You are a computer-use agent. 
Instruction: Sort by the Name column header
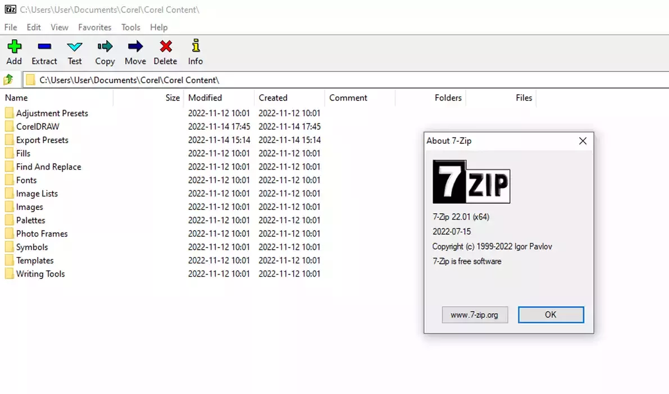coord(16,98)
